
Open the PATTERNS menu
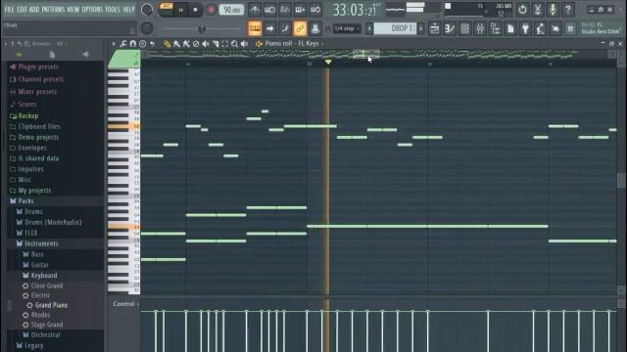53,9
